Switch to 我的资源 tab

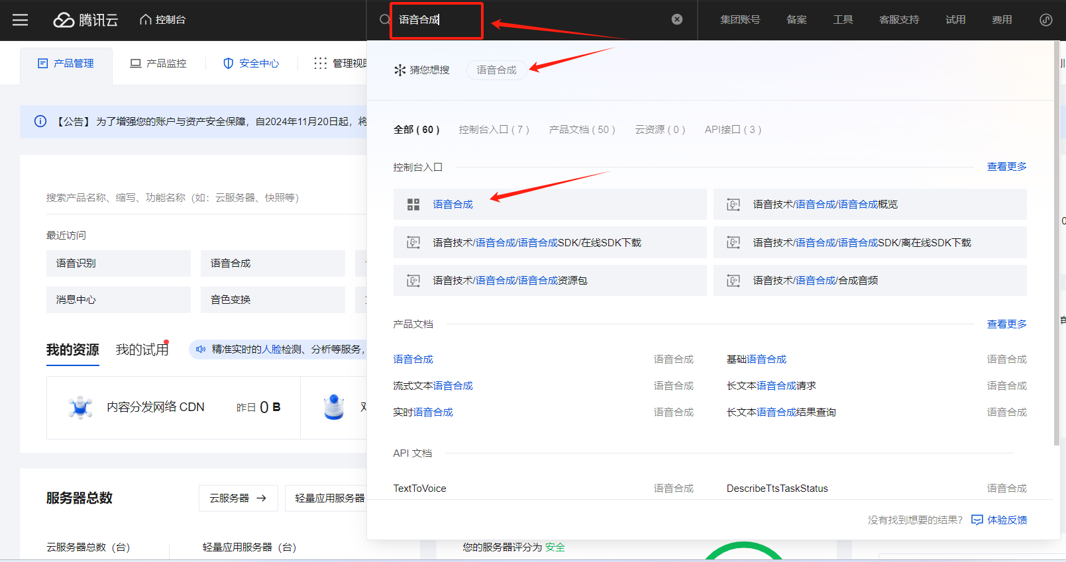[x=73, y=350]
